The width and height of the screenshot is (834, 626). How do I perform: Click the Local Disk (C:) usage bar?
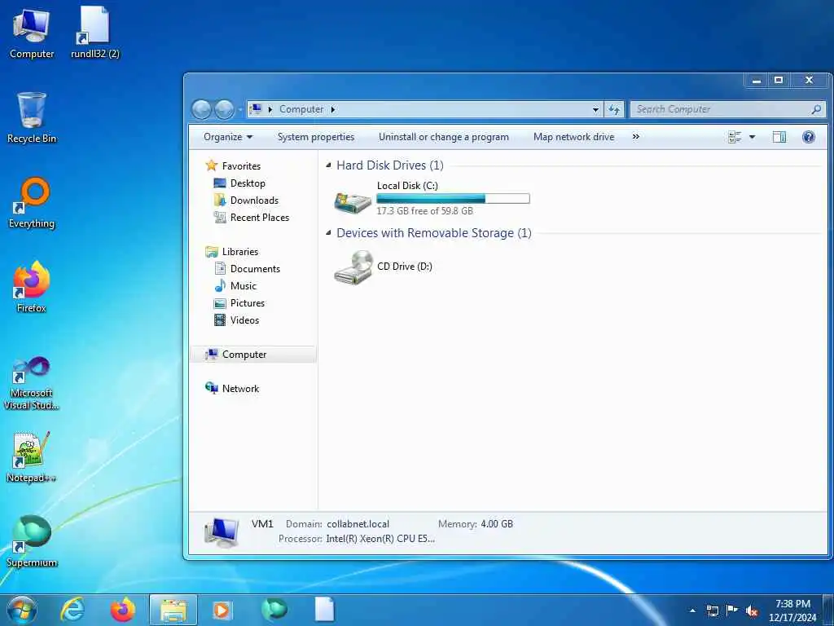point(453,199)
